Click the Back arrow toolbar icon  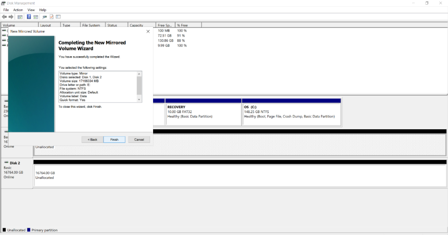point(4,17)
